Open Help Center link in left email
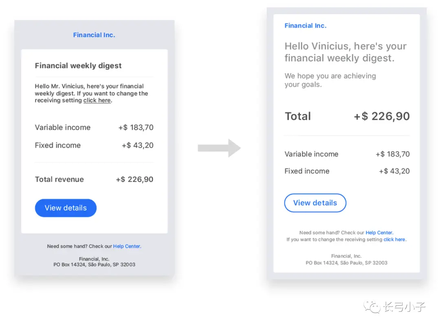The width and height of the screenshot is (440, 326). coord(127,246)
